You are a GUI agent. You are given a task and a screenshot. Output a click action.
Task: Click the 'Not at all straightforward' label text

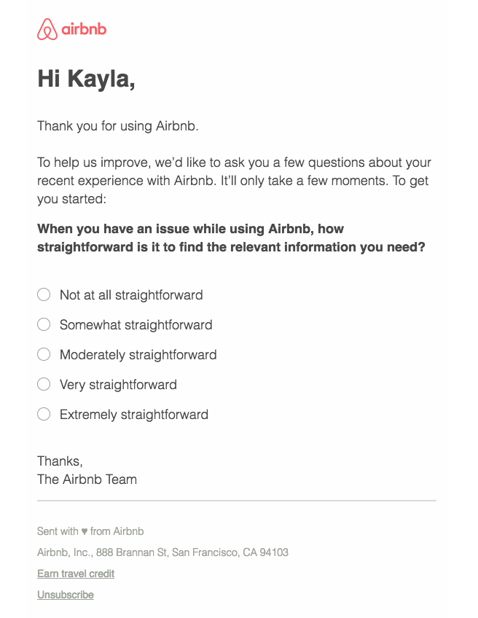(x=131, y=295)
